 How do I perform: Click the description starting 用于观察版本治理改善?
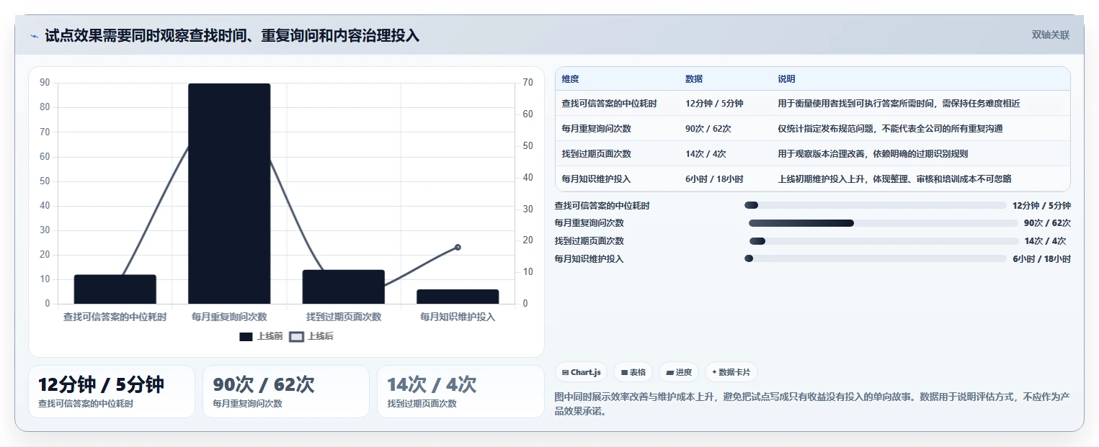coord(873,154)
